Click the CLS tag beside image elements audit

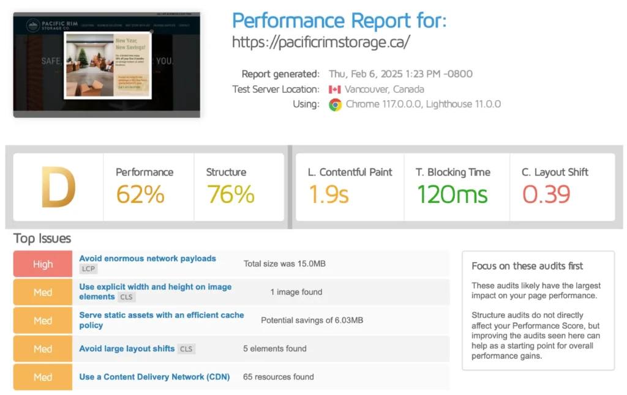coord(127,297)
